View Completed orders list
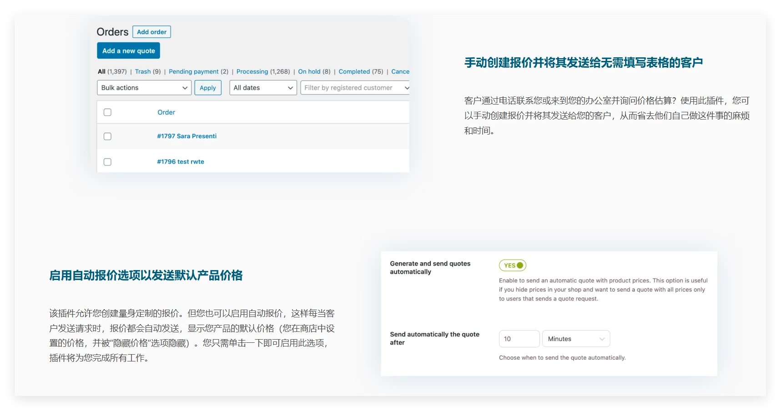This screenshot has height=411, width=781. (354, 71)
